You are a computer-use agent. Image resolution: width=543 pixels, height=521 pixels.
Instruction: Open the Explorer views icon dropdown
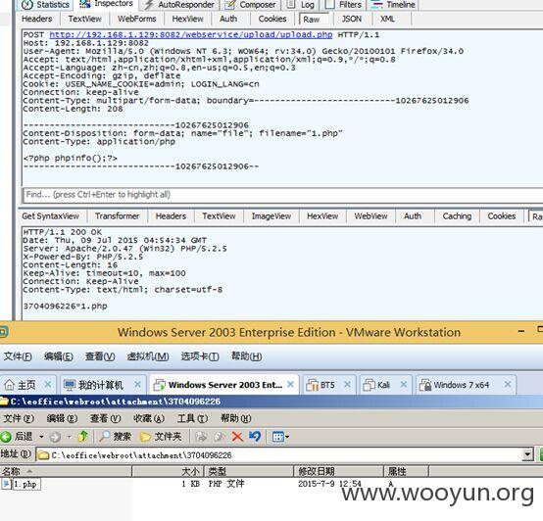pos(280,437)
